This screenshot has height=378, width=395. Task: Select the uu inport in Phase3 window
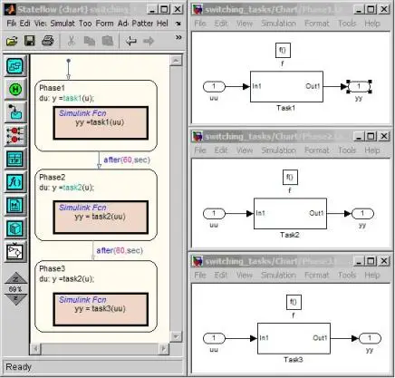point(214,338)
